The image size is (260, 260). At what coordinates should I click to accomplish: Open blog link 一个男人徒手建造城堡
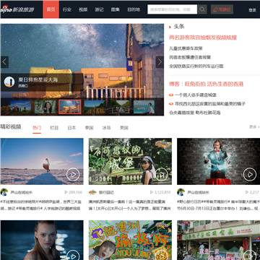[x=195, y=95]
